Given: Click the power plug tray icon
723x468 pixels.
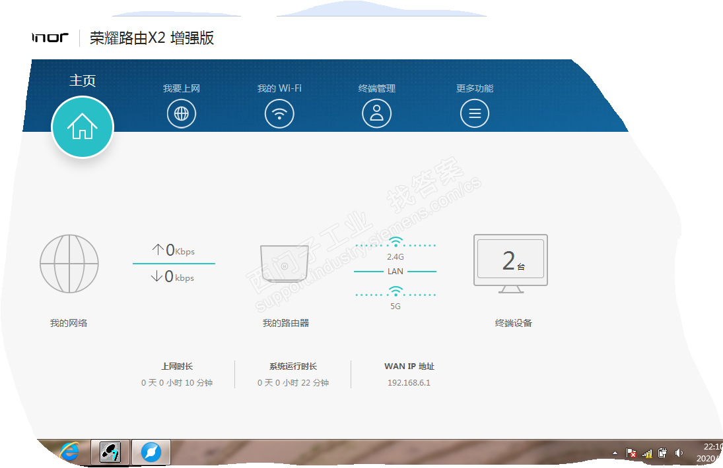Looking at the screenshot, I should (x=663, y=453).
